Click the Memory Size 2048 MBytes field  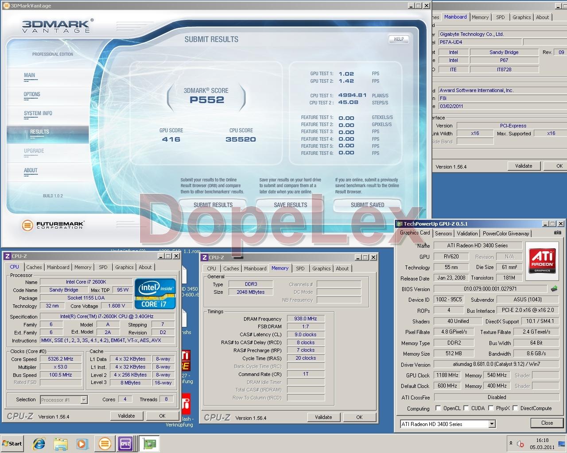(x=251, y=292)
